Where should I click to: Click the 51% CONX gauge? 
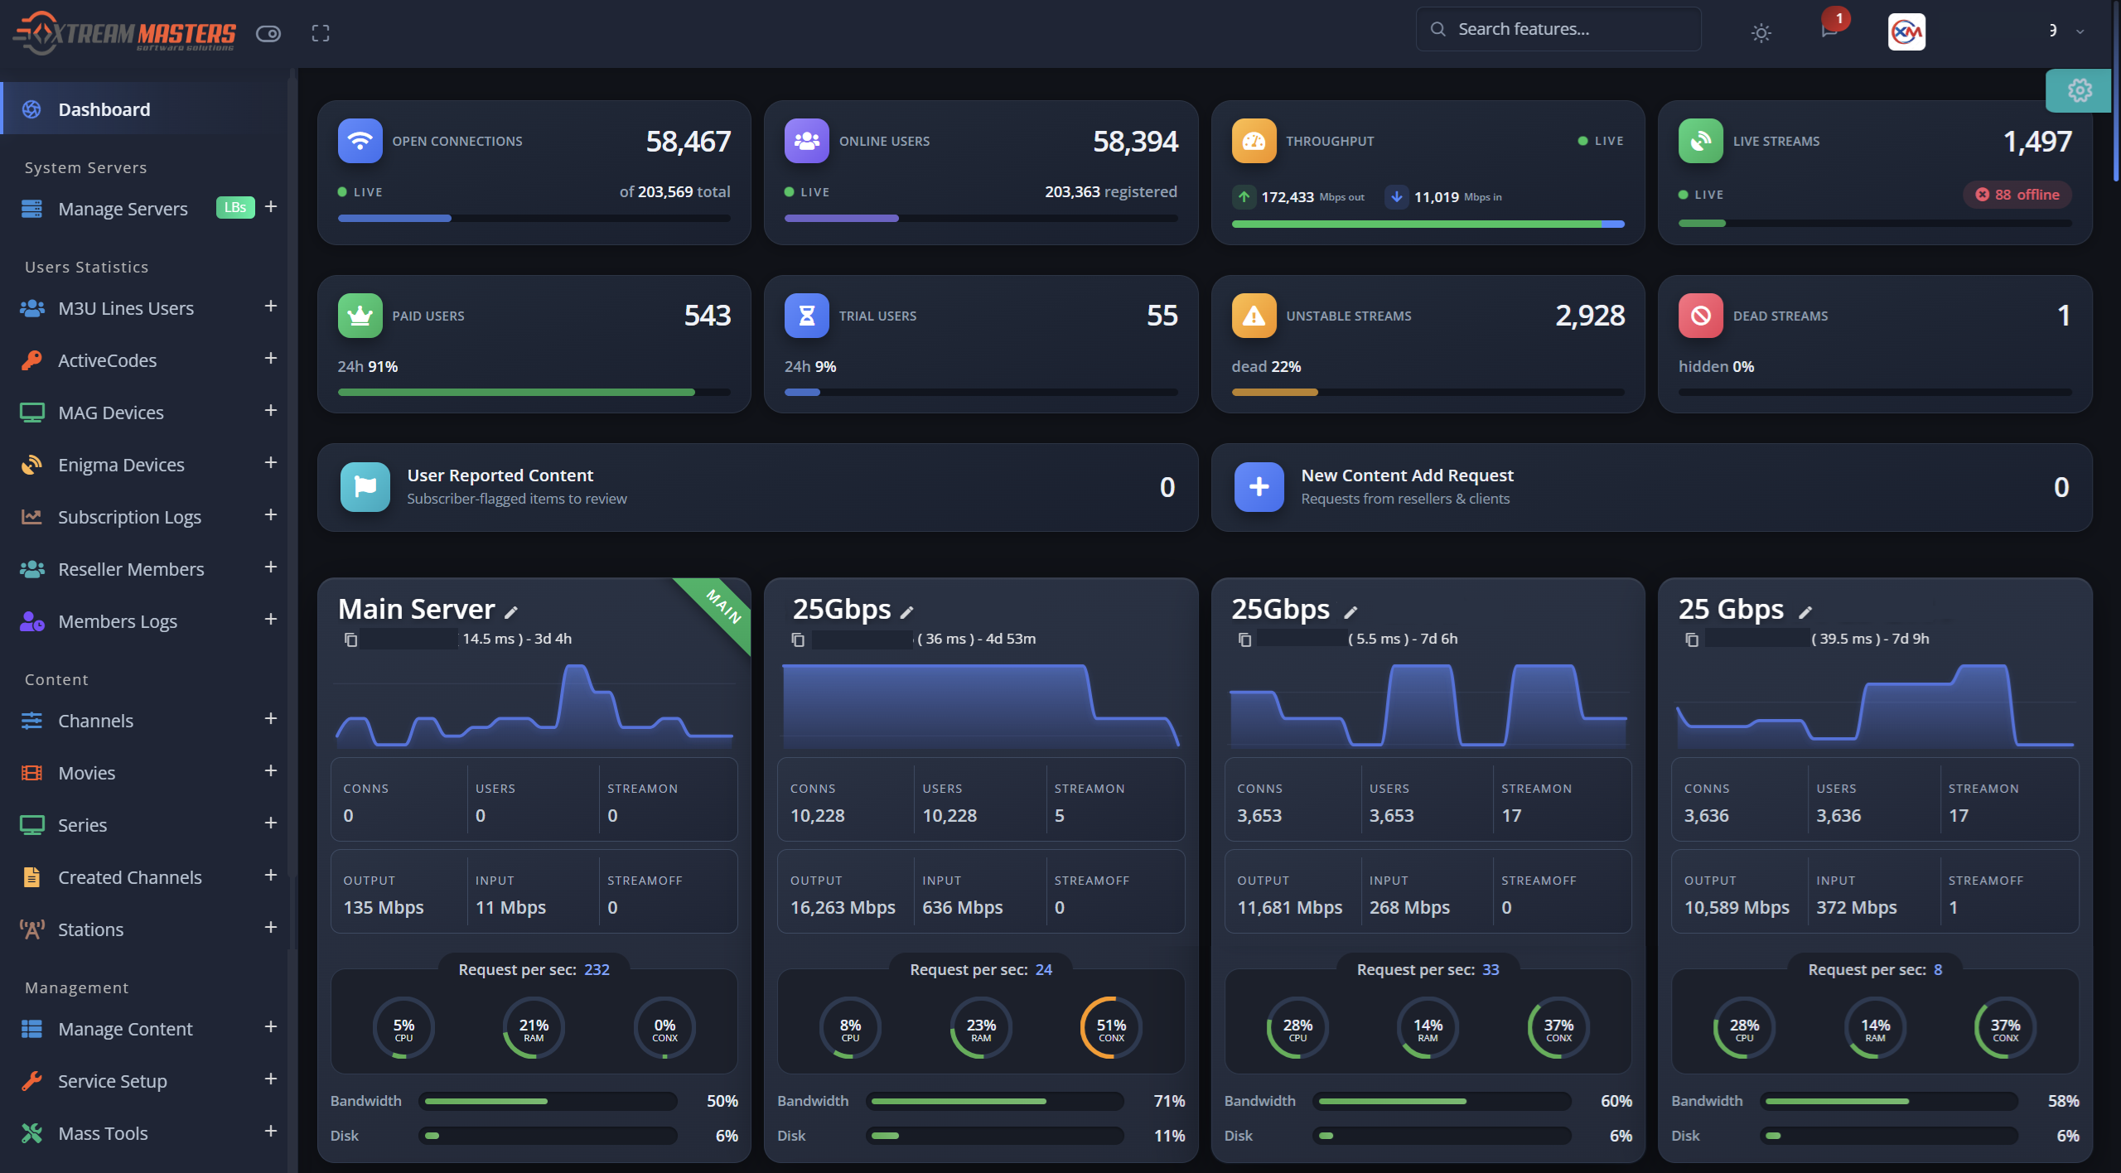1111,1028
